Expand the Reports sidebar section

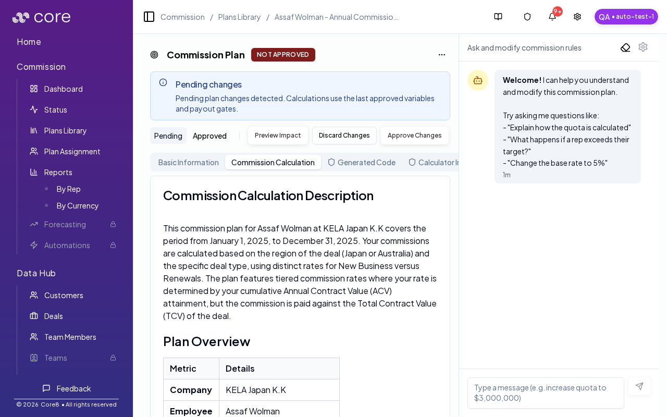[x=58, y=172]
